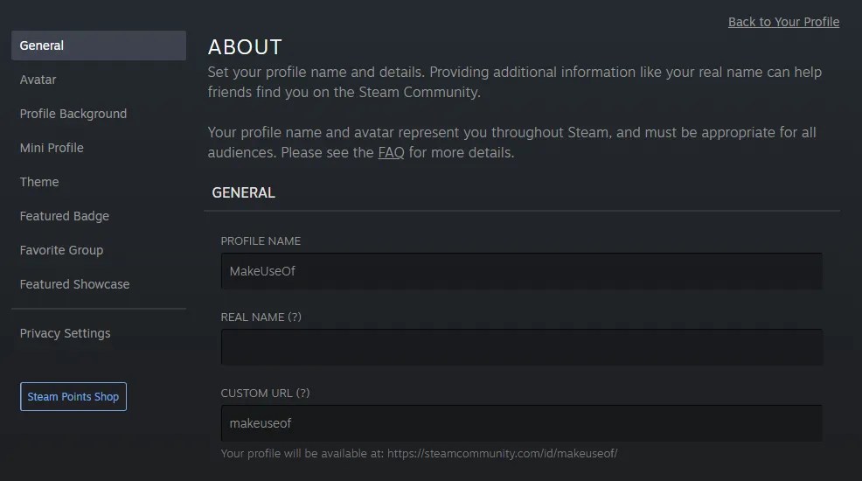This screenshot has width=862, height=481.
Task: Click the Custom URL (?) help label
Action: (265, 393)
